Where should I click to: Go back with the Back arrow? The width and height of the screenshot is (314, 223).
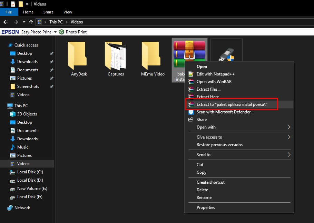coord(6,22)
